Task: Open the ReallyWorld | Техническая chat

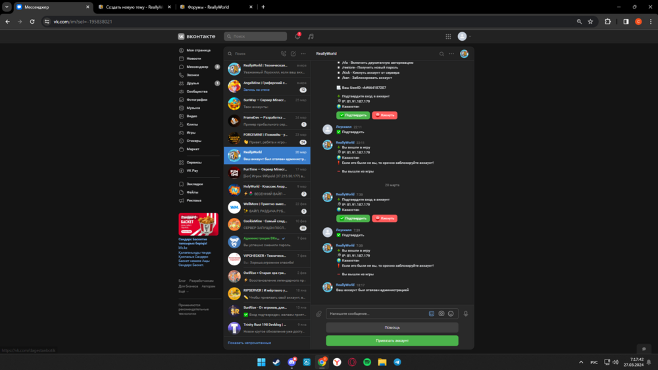Action: click(x=267, y=69)
